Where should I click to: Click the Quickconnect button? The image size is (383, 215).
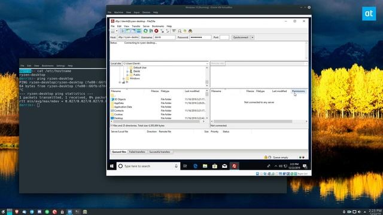[241, 37]
